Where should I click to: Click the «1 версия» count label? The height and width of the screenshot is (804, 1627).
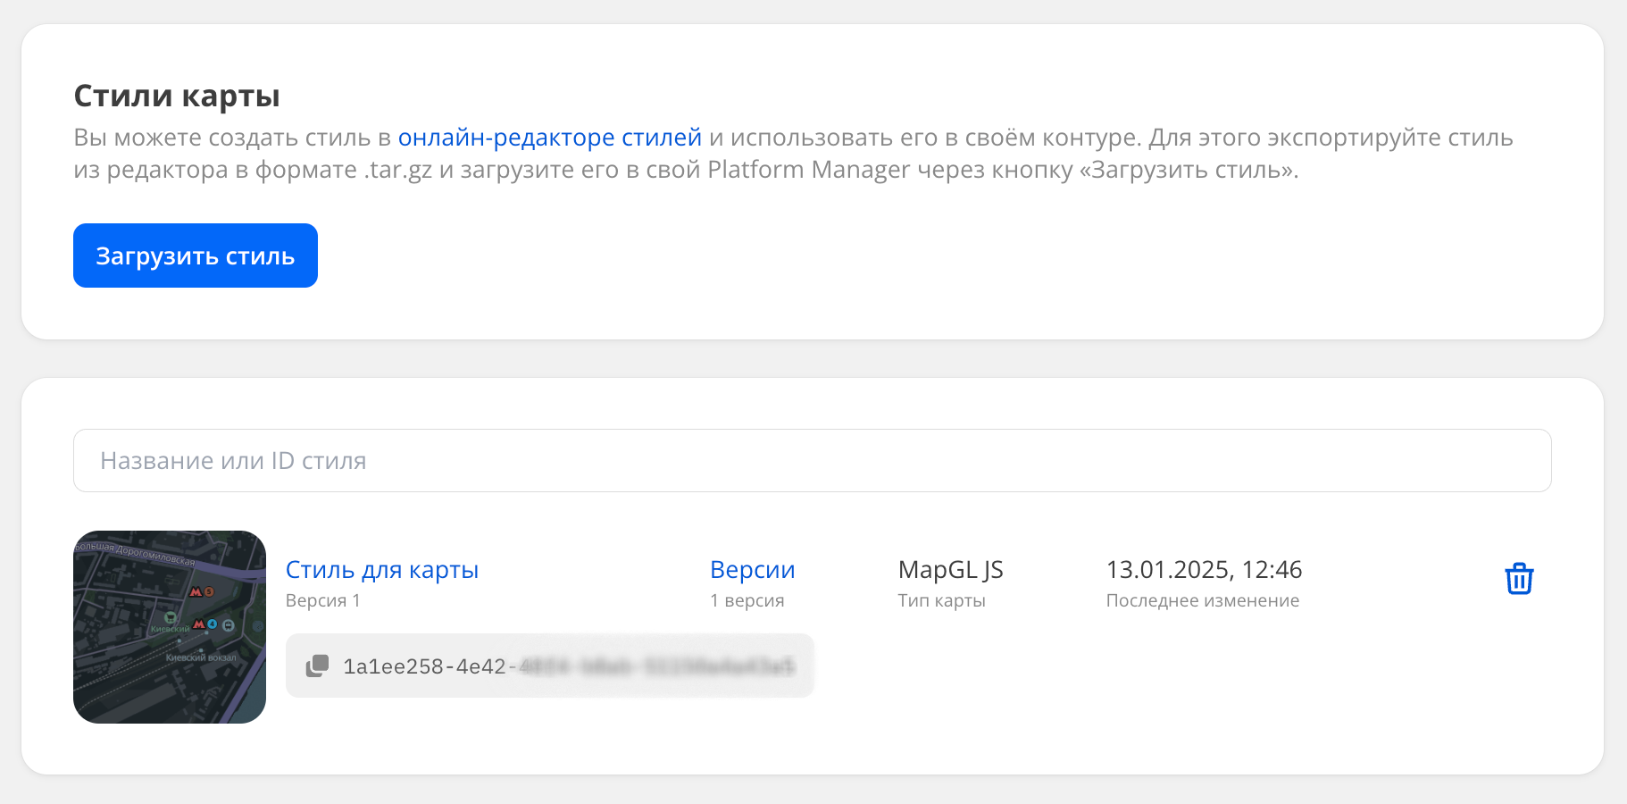(x=747, y=600)
